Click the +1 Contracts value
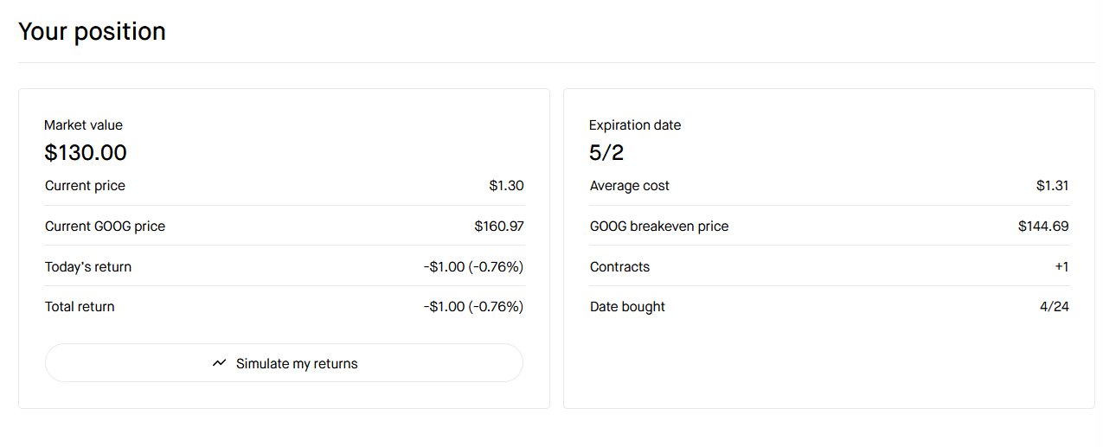The width and height of the screenshot is (1103, 447). click(x=1061, y=267)
